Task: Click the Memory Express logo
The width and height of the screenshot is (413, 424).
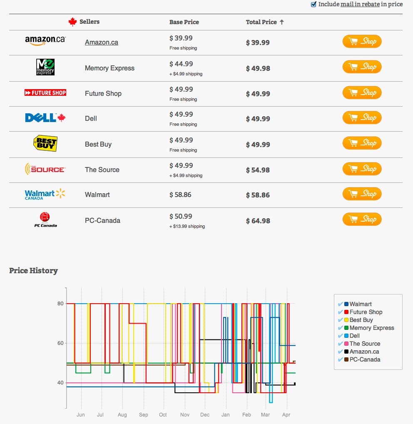Action: tap(45, 67)
